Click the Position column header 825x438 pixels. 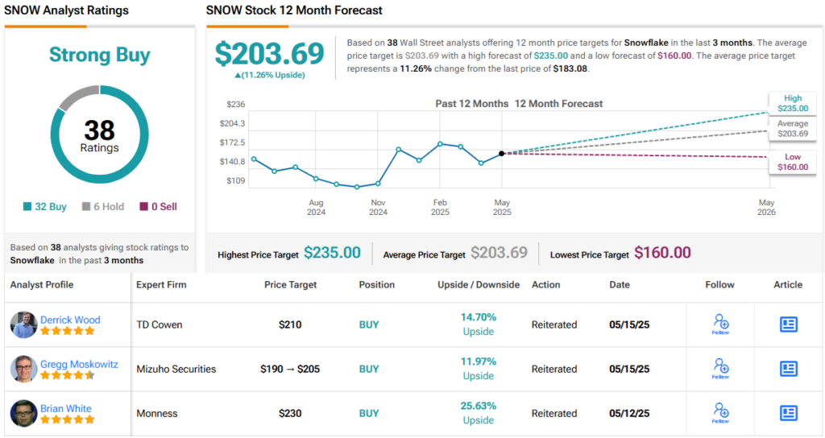pyautogui.click(x=377, y=284)
